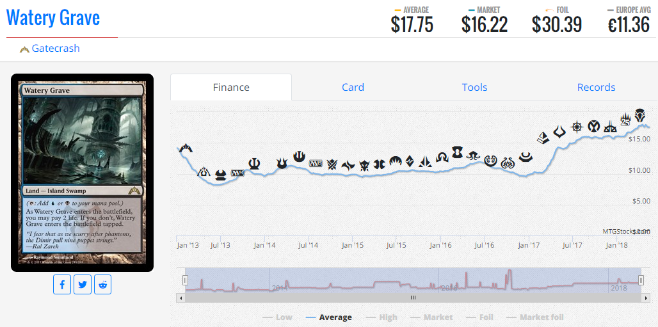Click the Gatecrash set marker on the chart
This screenshot has width=658, height=327.
coord(186,148)
